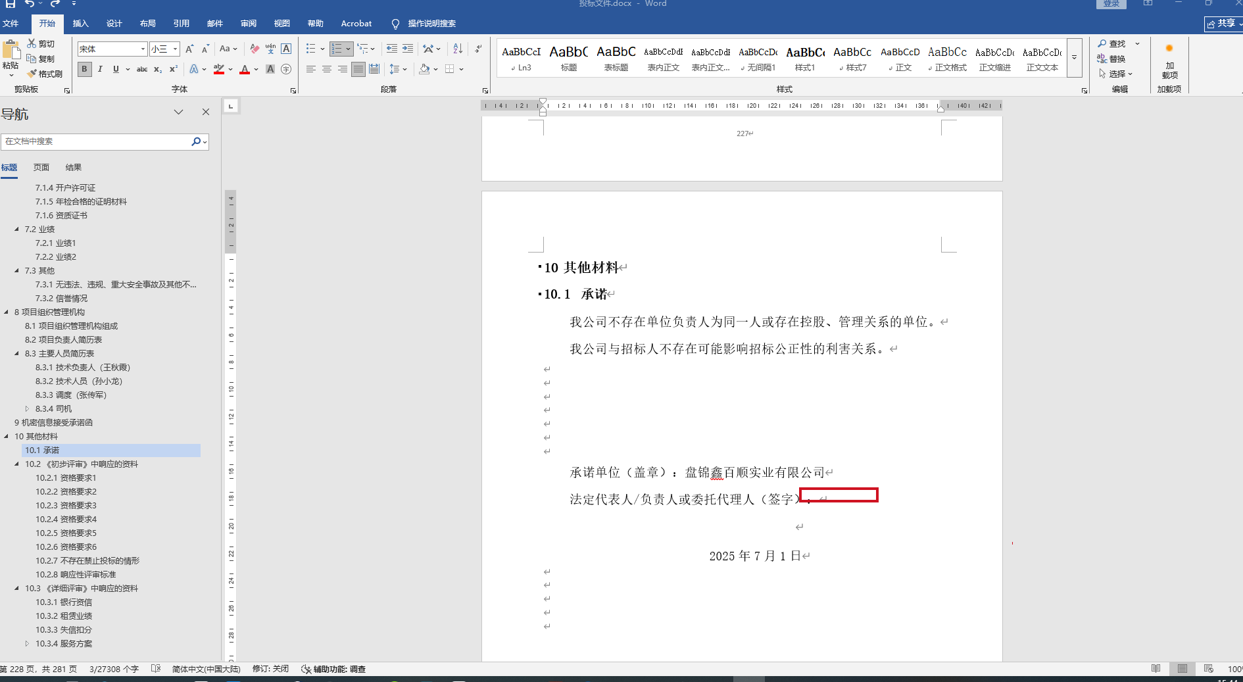
Task: Toggle superscript formatting
Action: click(174, 69)
